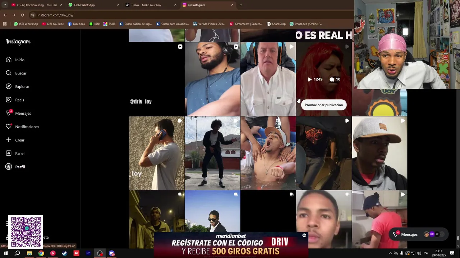Open the Chrome apps grid in bookmarks bar
460x258 pixels.
point(5,24)
